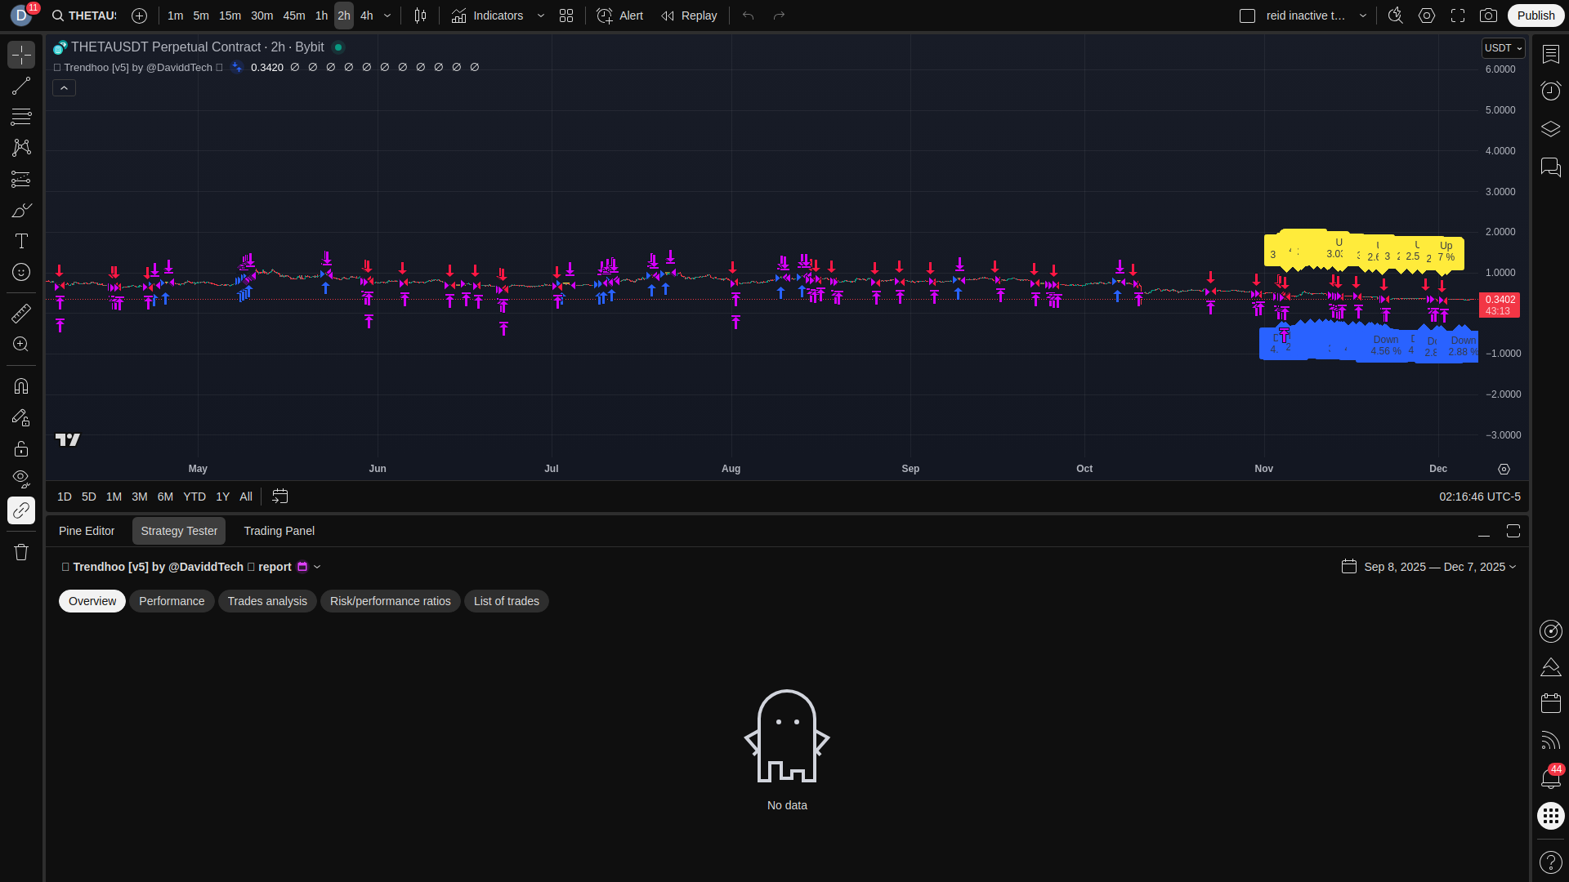Expand the time interval dropdown arrow
Image resolution: width=1569 pixels, height=882 pixels.
387,16
